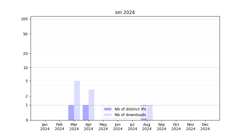Select the April 2024 distinct IPs bar
This screenshot has height=135, width=244.
click(86, 112)
